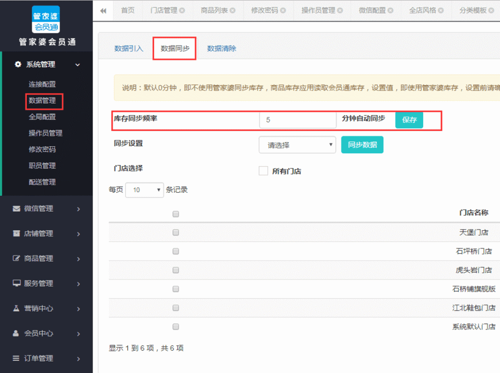The image size is (500, 373).
Task: Click the envelope icon for 微信管理
Action: tap(17, 209)
